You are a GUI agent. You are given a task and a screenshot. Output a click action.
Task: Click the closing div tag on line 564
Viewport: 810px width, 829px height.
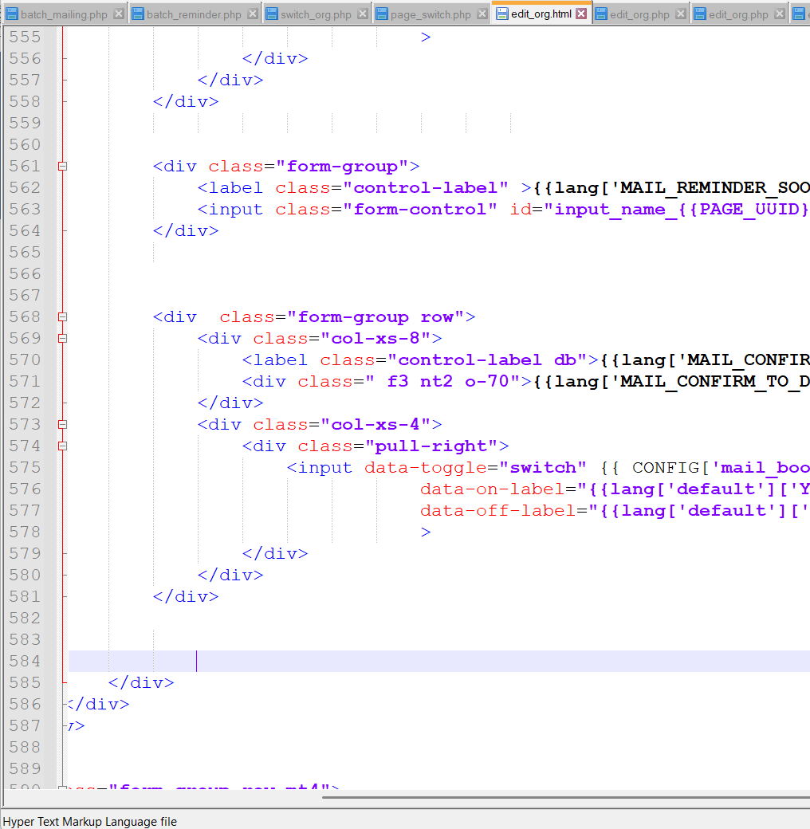(x=186, y=231)
